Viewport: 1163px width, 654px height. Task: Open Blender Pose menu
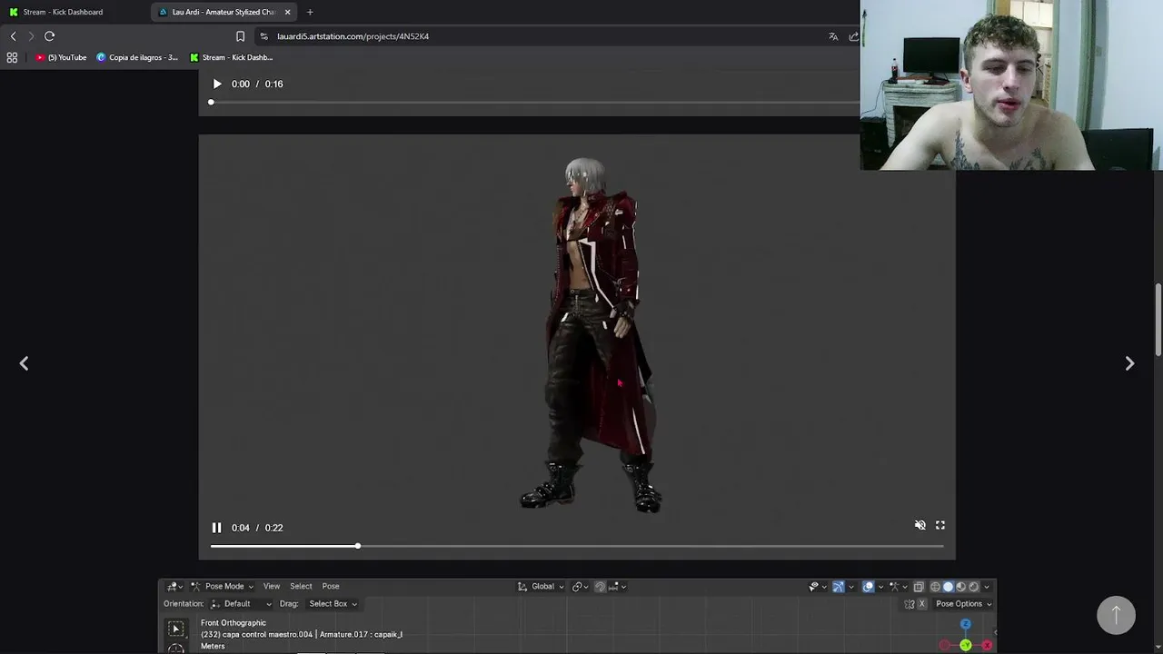(x=331, y=587)
